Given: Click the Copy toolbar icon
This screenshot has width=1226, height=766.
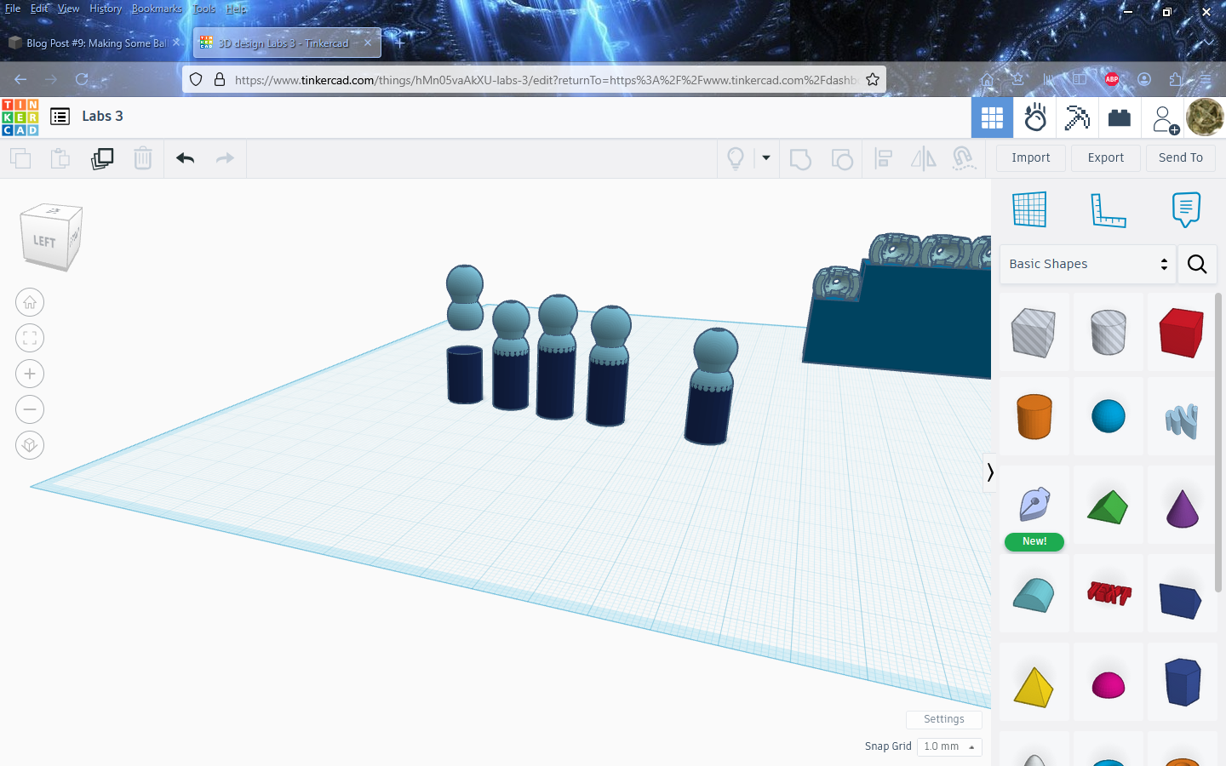Looking at the screenshot, I should pyautogui.click(x=20, y=158).
